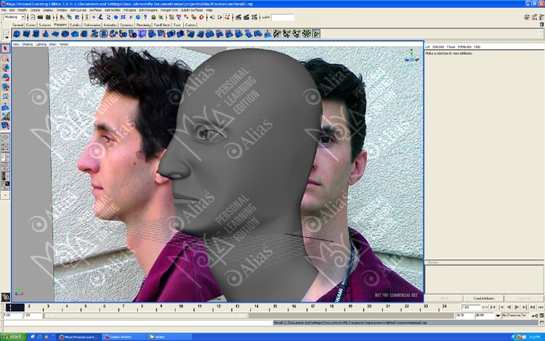The height and width of the screenshot is (341, 545).
Task: Open the File menu
Action: (4, 10)
